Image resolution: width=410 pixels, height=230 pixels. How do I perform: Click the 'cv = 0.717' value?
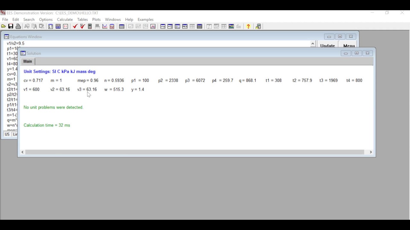33,80
